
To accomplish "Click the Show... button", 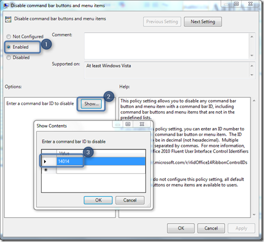I will pyautogui.click(x=91, y=104).
